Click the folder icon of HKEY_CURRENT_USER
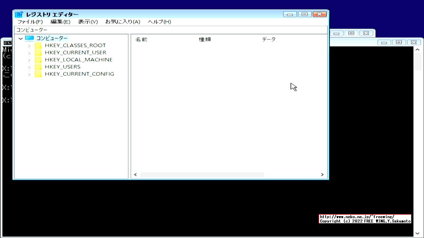 point(38,53)
